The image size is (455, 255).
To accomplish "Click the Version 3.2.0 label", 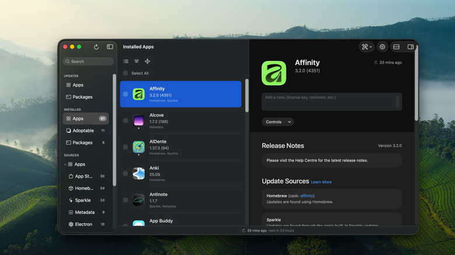I will click(x=390, y=146).
